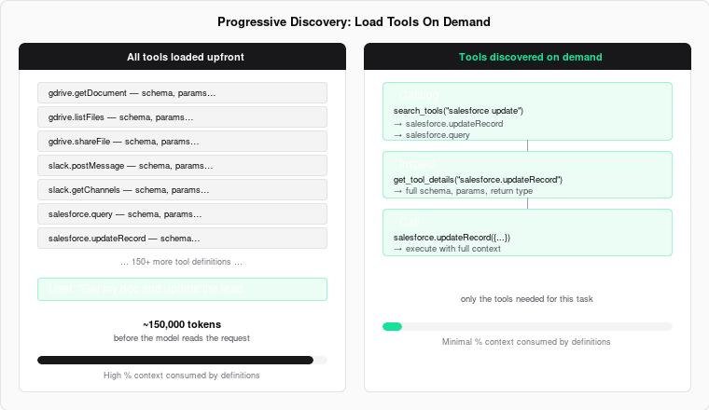Click the '150+ more tool definitions' text
Screen dimensions: 709x410
coord(181,262)
